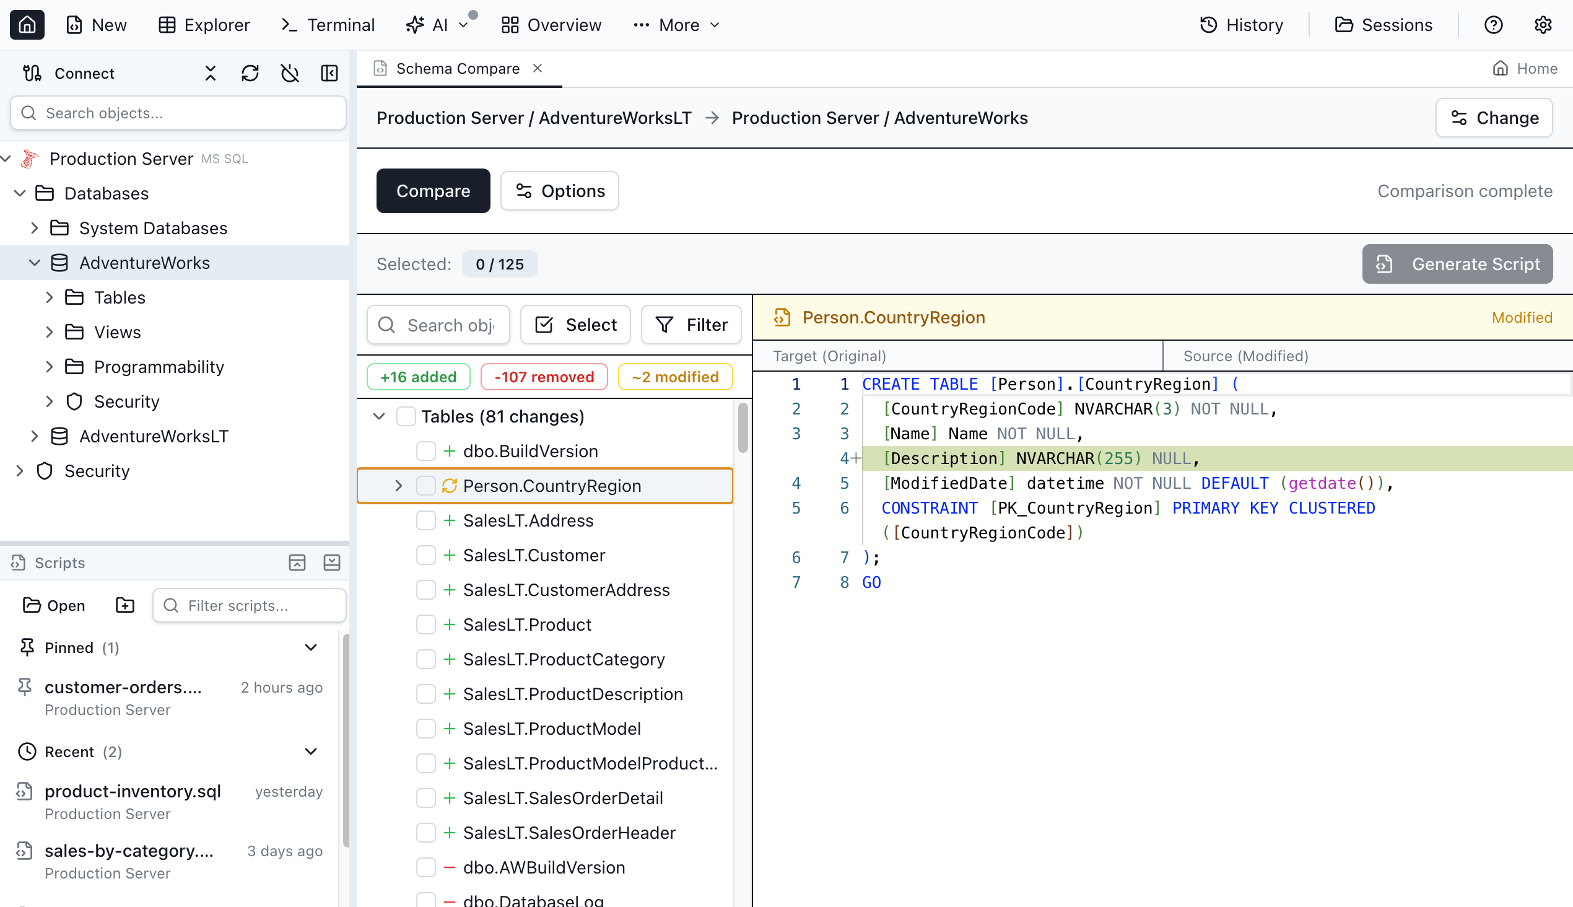Image resolution: width=1573 pixels, height=907 pixels.
Task: Open the settings gear icon
Action: 1543,25
